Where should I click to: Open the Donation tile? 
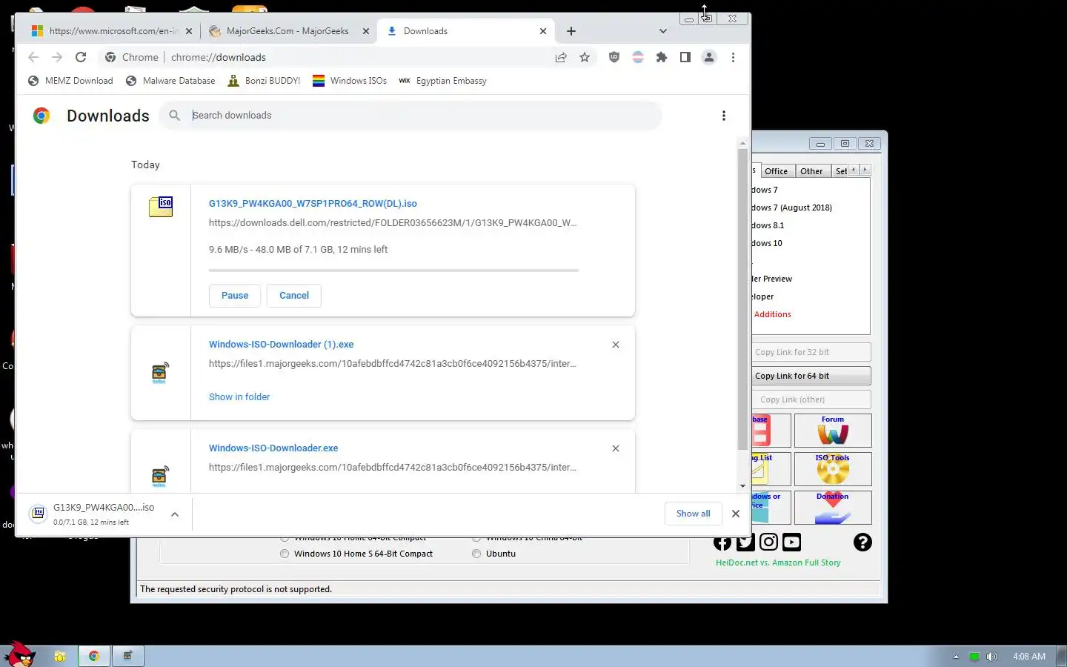coord(833,508)
